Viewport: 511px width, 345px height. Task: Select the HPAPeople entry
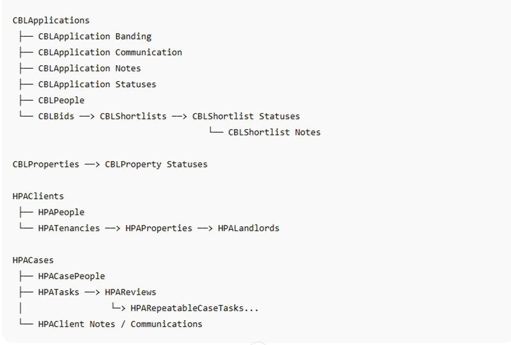(61, 212)
